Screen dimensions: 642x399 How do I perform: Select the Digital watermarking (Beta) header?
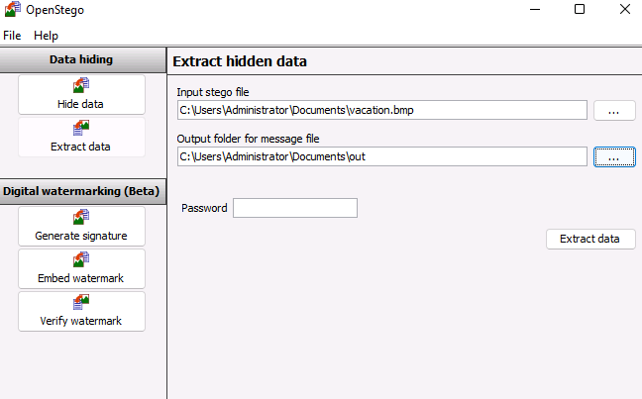point(81,190)
